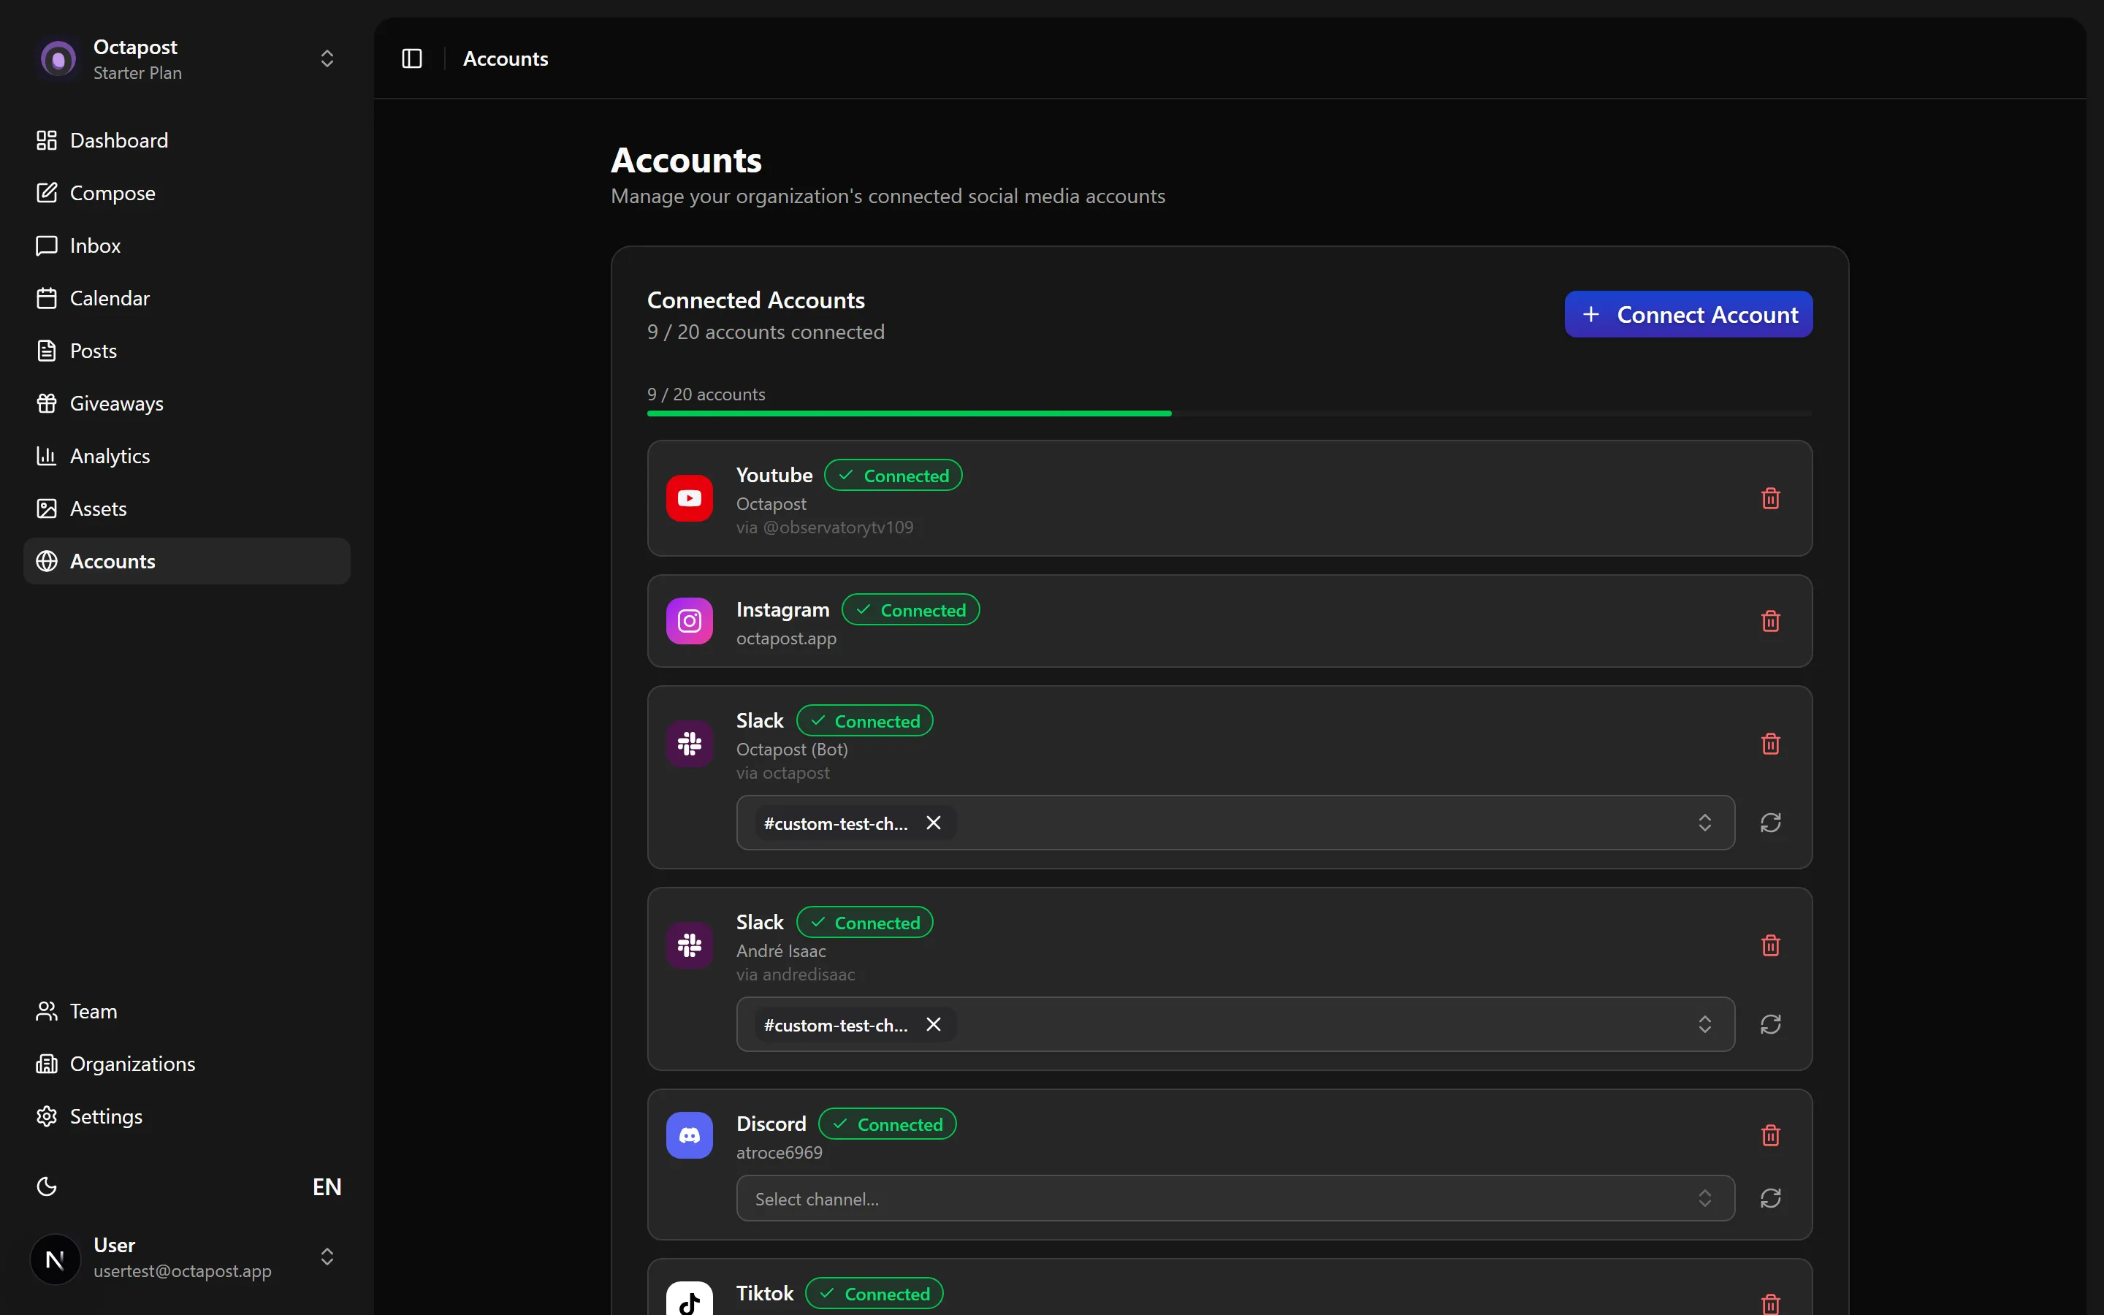Viewport: 2104px width, 1315px height.
Task: Click the Slack icon for Octapost (Bot)
Action: tap(690, 744)
